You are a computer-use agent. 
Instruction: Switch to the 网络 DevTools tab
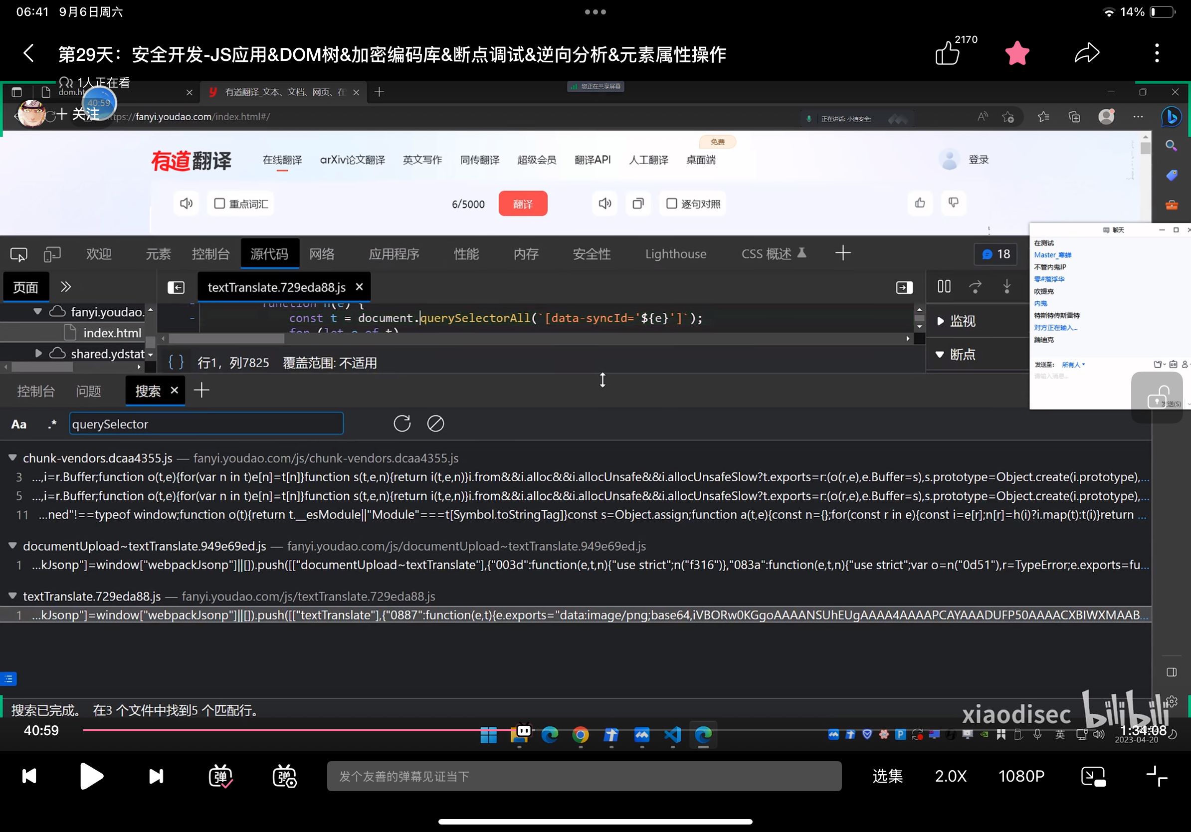322,254
